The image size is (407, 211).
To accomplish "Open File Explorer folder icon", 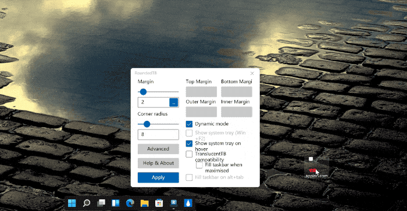I will point(145,203).
